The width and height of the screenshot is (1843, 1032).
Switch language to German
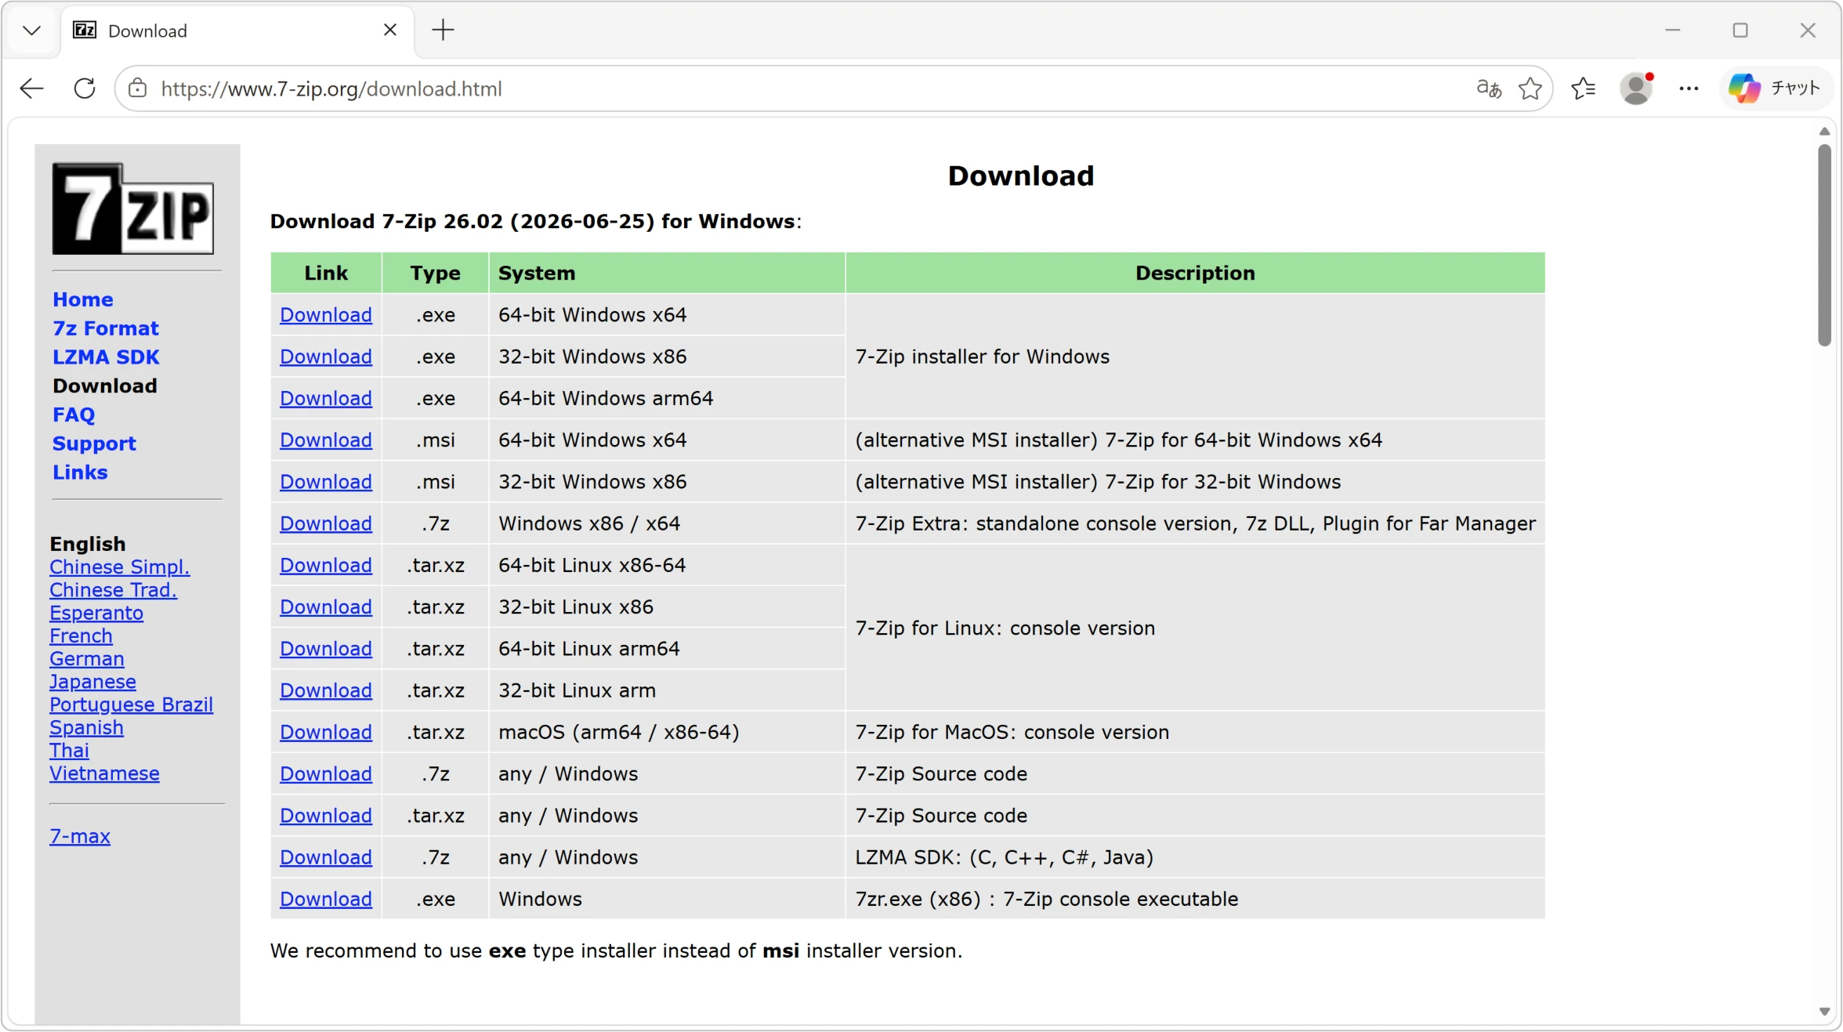click(87, 658)
